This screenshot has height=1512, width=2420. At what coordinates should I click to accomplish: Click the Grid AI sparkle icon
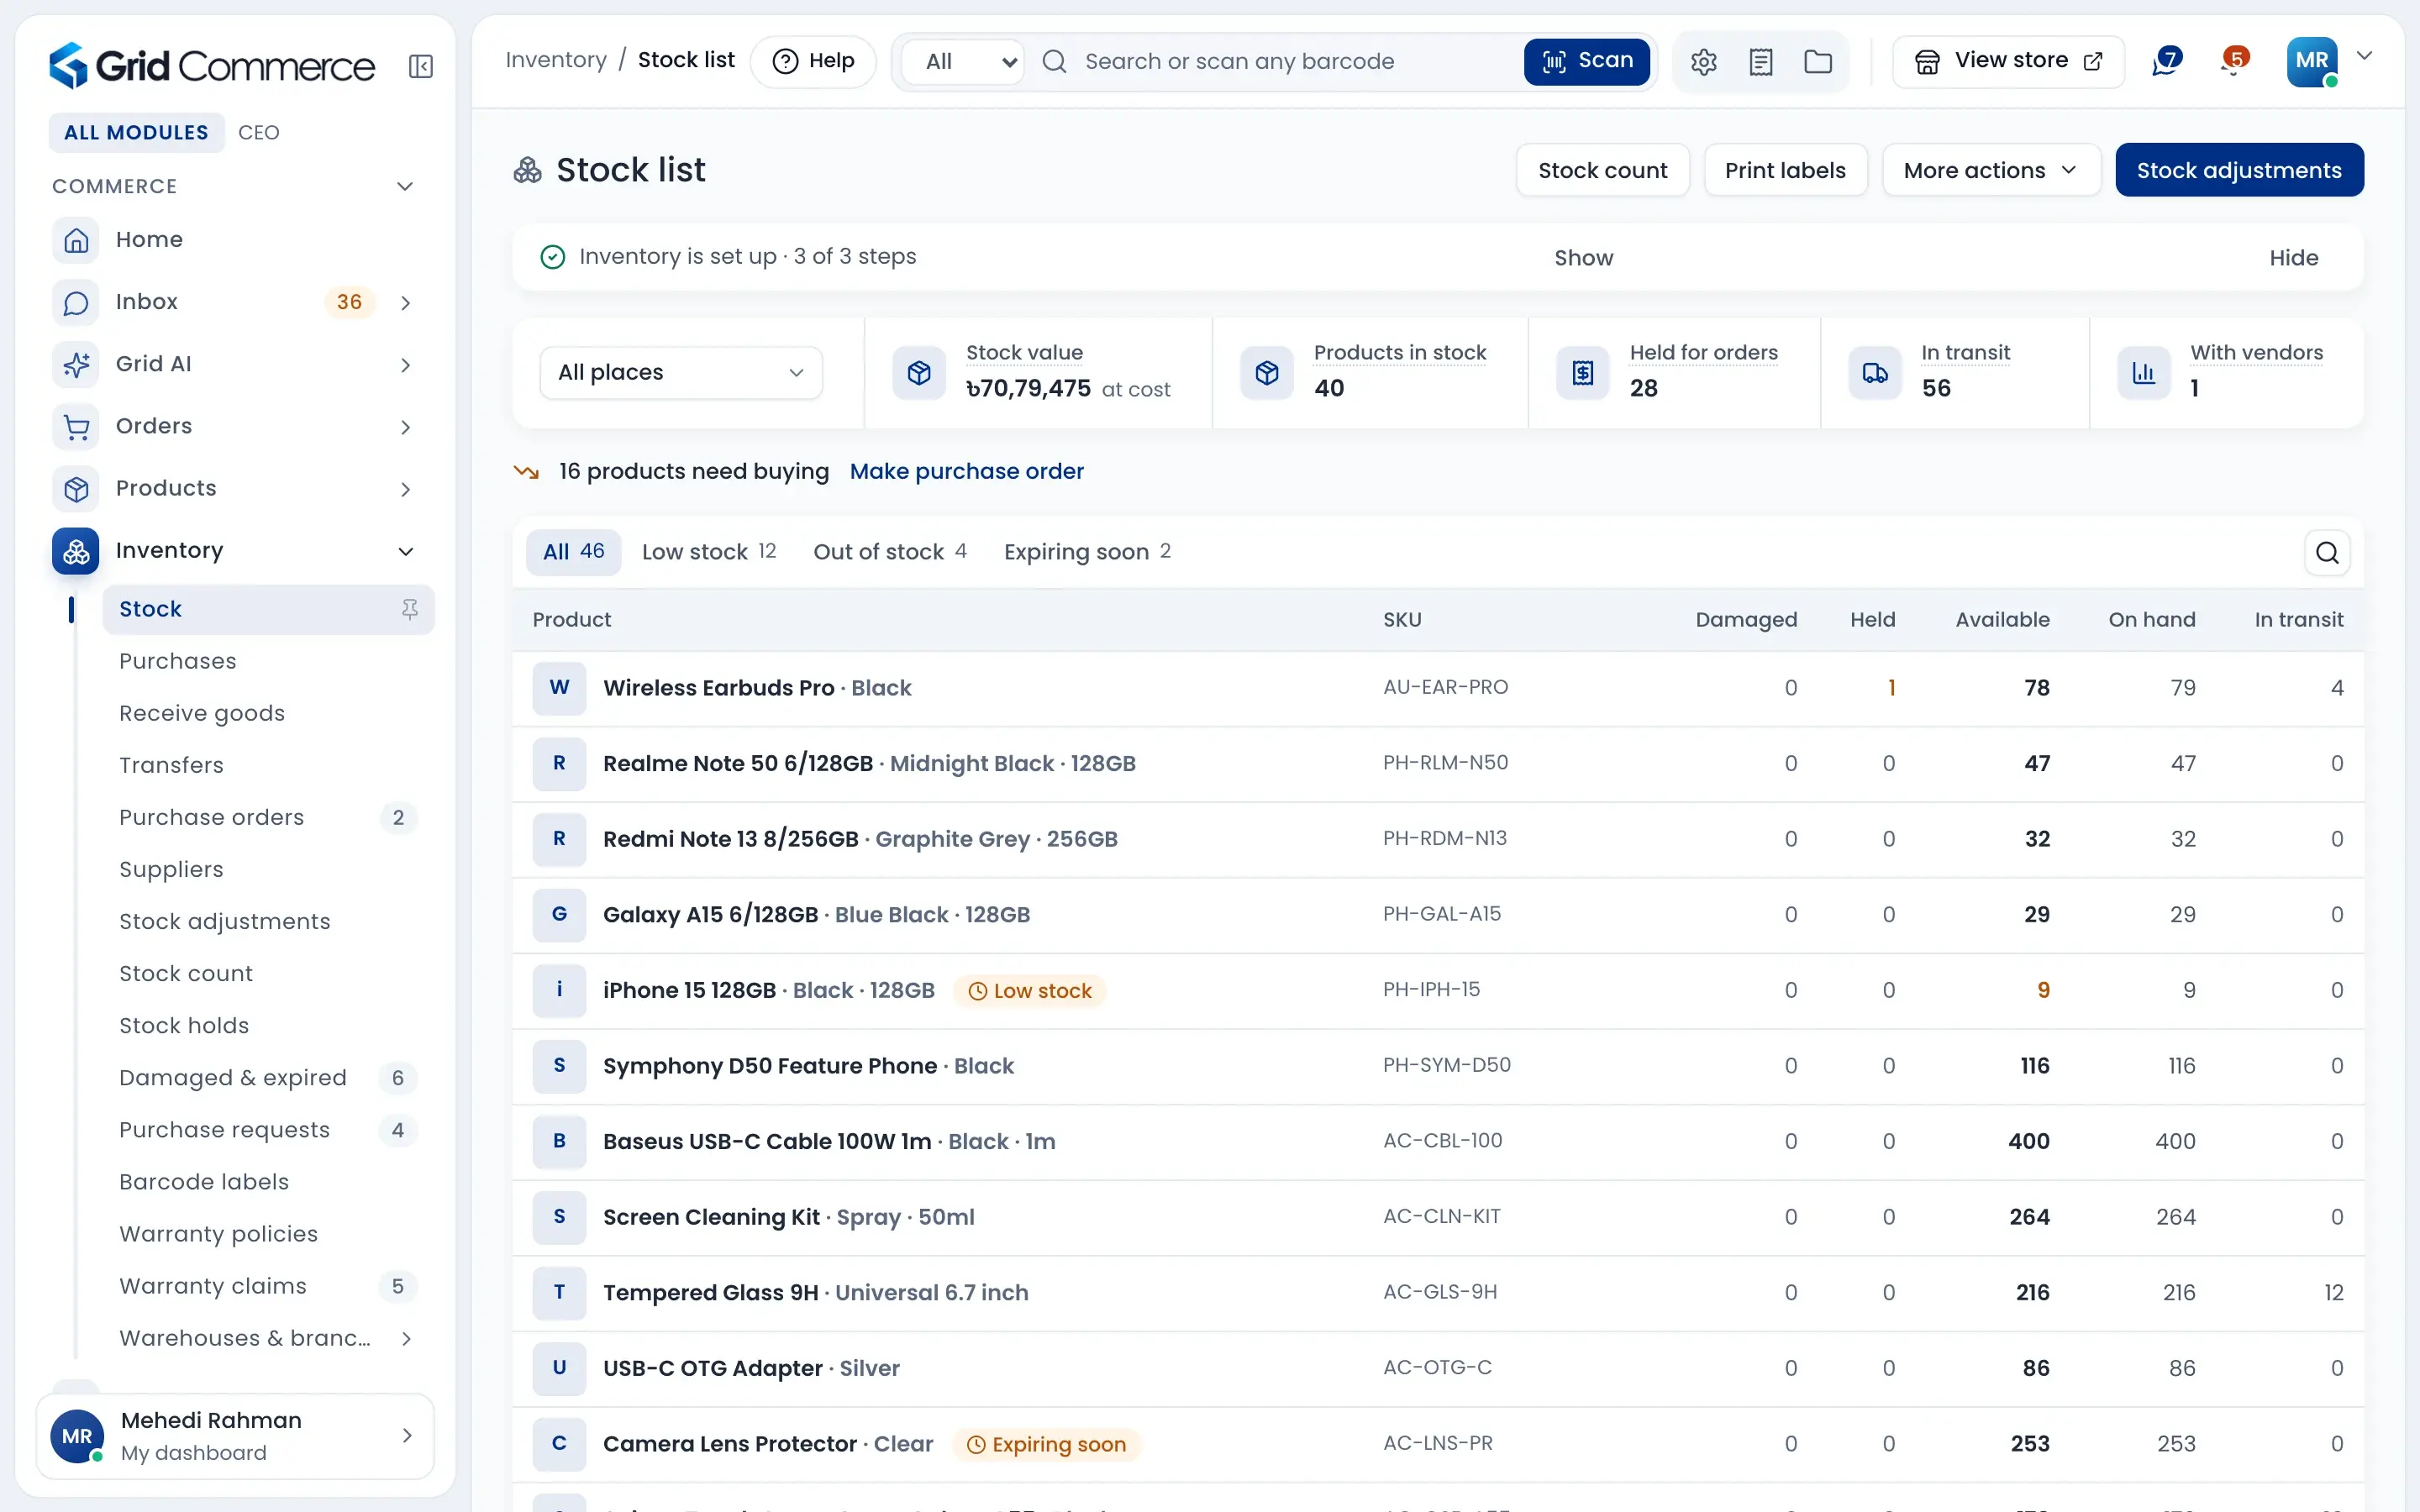(x=76, y=364)
